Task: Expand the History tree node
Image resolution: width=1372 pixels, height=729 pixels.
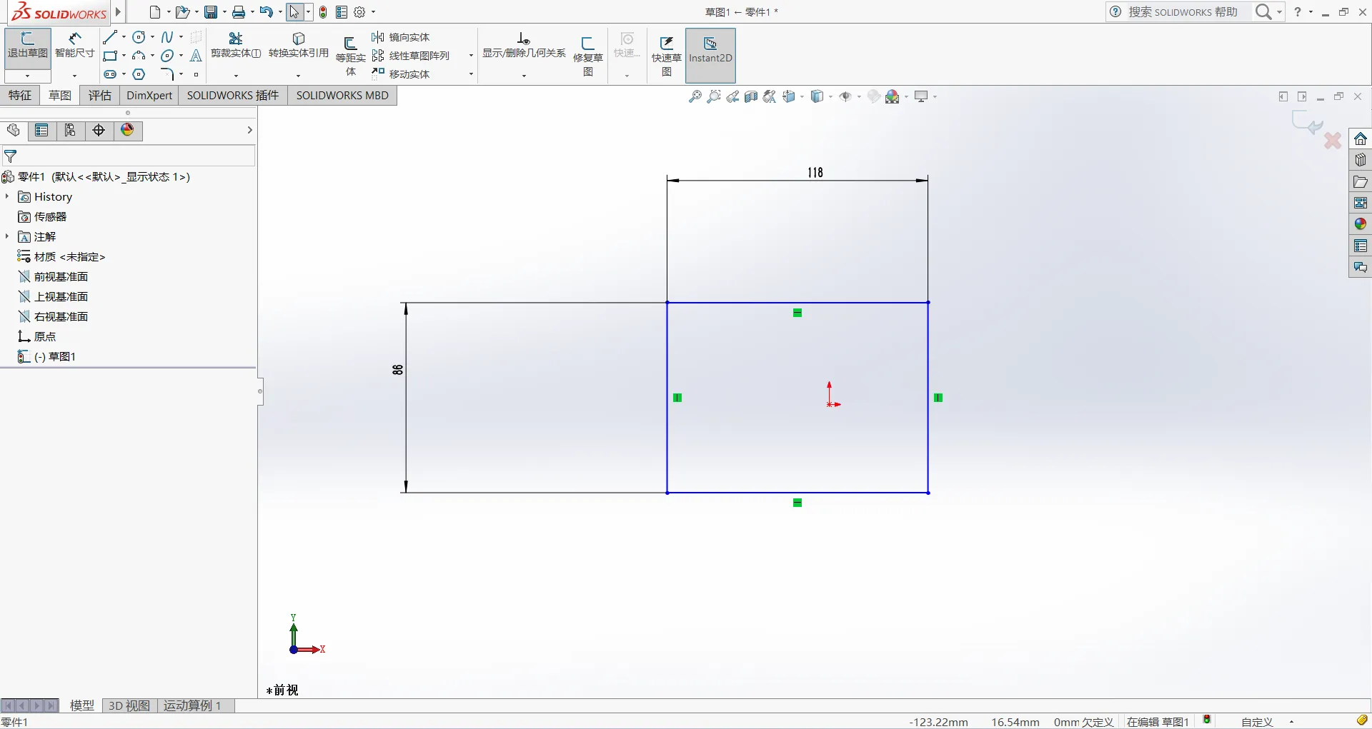Action: pos(7,196)
